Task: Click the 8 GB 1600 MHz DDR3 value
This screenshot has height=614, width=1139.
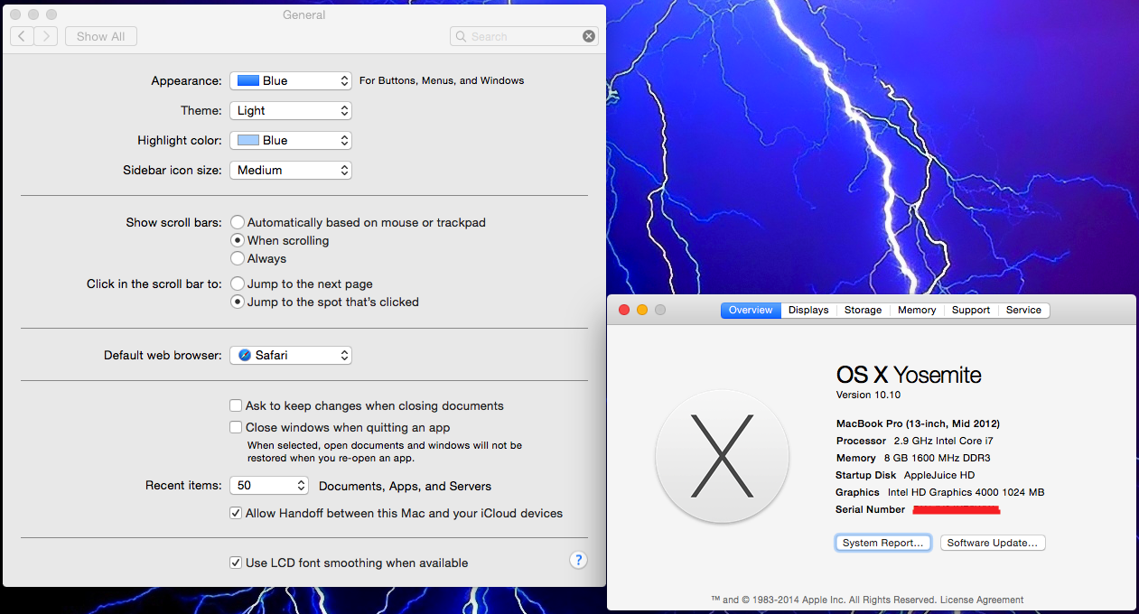Action: point(939,458)
